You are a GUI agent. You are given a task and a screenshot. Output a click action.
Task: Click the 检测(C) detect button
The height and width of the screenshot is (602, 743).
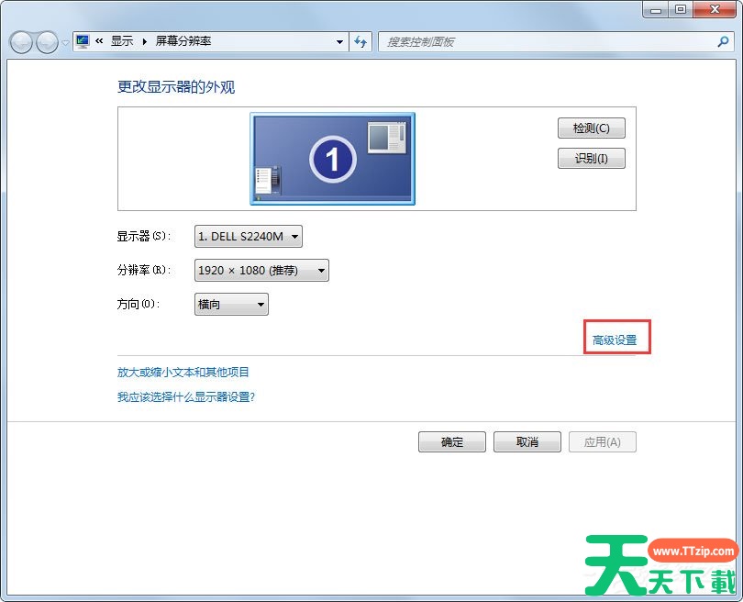click(592, 128)
